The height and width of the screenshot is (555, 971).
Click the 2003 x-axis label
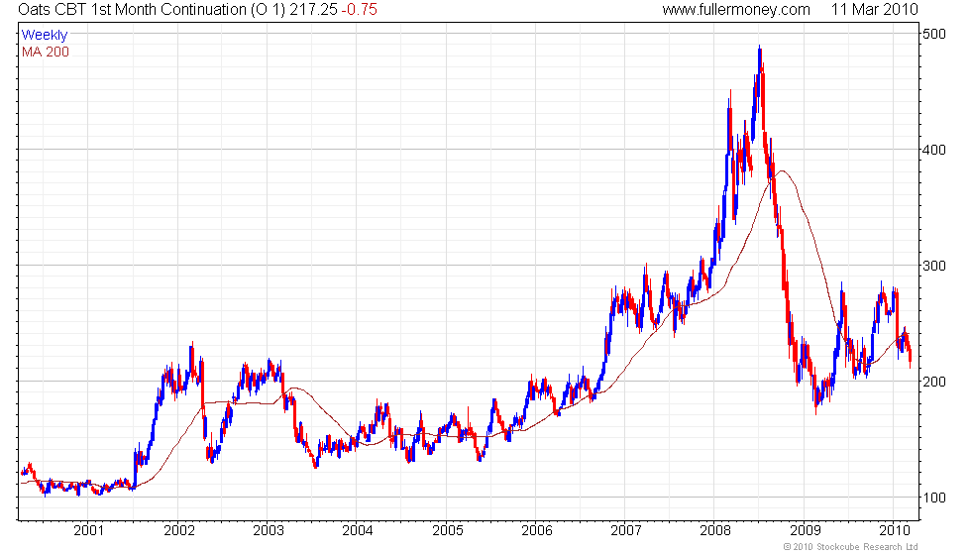click(269, 530)
